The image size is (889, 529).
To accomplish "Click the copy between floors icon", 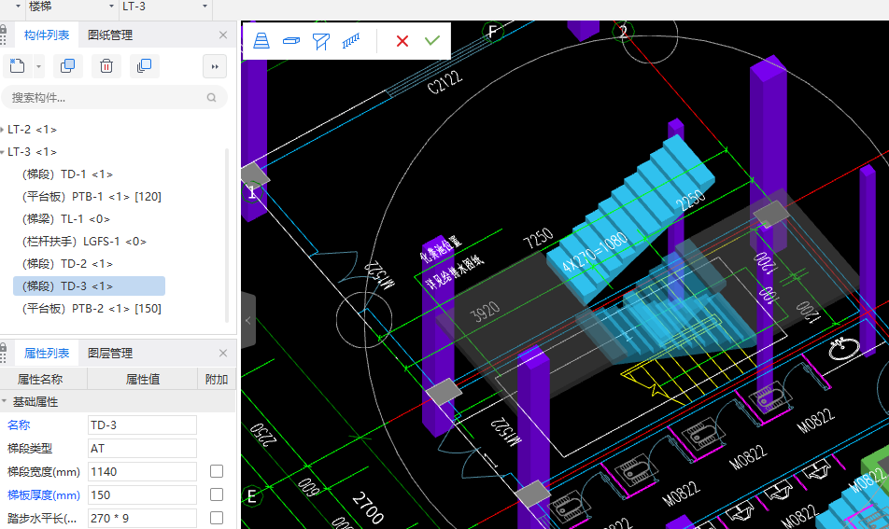I will tap(144, 66).
